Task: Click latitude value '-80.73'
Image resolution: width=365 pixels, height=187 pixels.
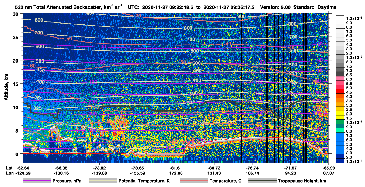Action: coord(214,168)
